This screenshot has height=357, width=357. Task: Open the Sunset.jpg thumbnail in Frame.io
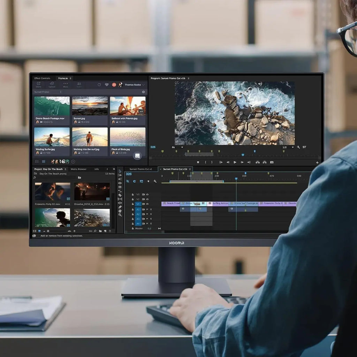click(x=90, y=106)
